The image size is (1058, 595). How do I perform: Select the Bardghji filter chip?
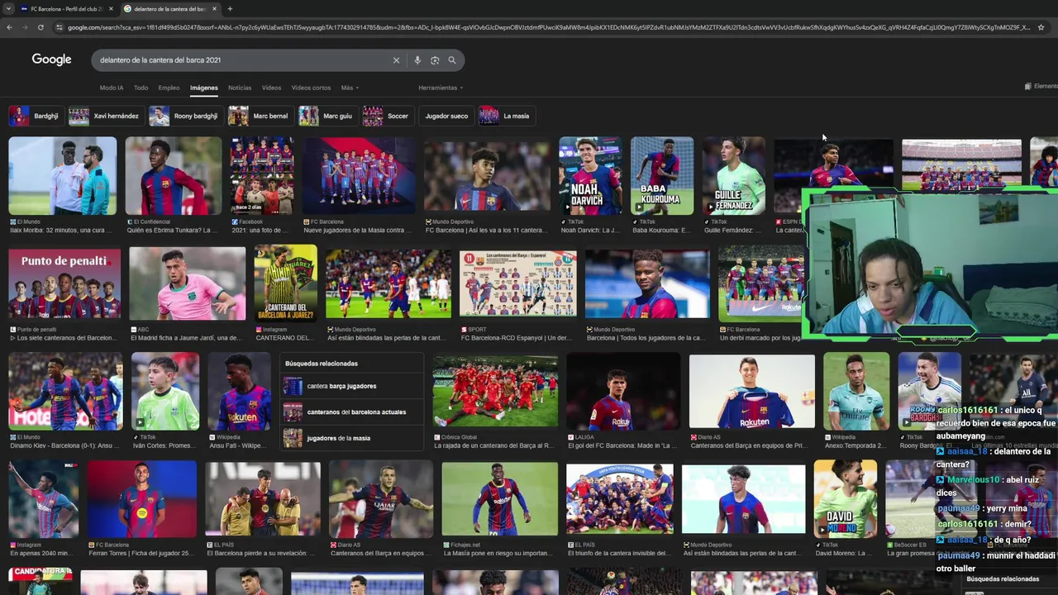click(36, 116)
